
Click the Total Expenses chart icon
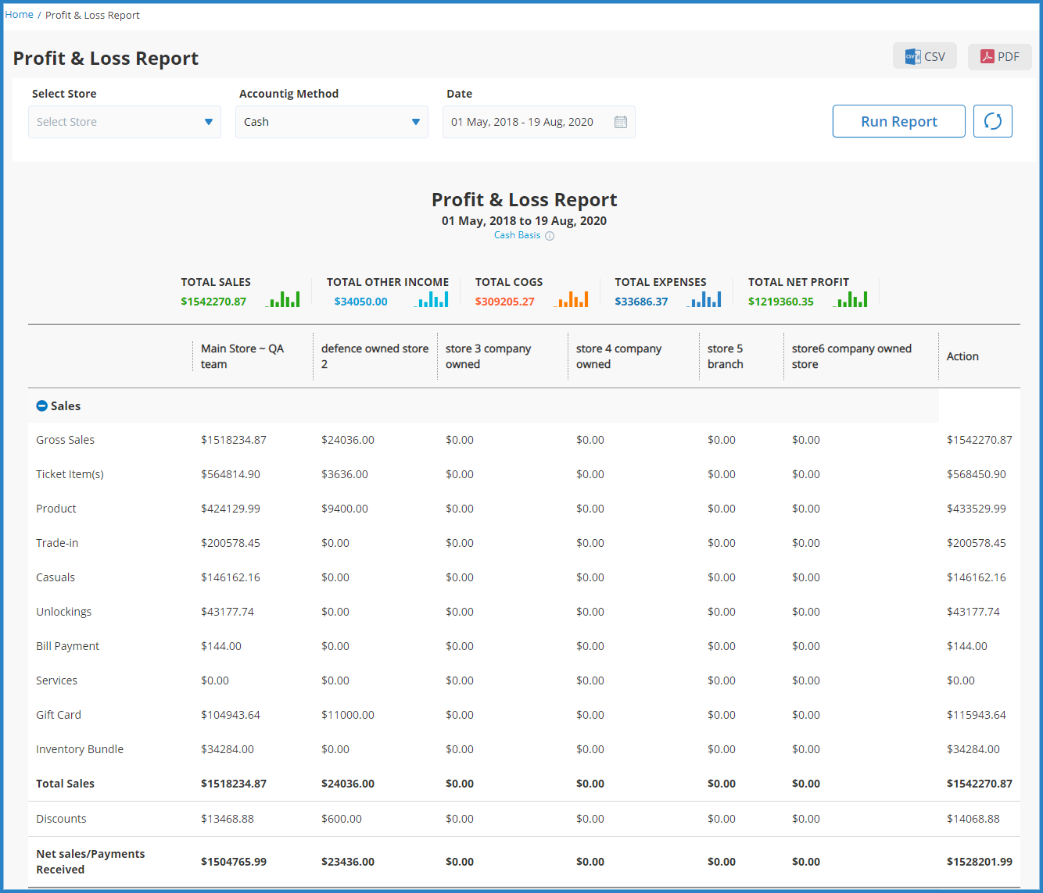pos(704,299)
